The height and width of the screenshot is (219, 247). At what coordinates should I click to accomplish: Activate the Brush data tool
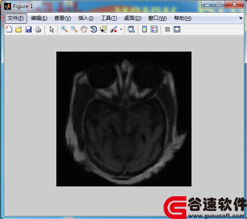(114, 30)
